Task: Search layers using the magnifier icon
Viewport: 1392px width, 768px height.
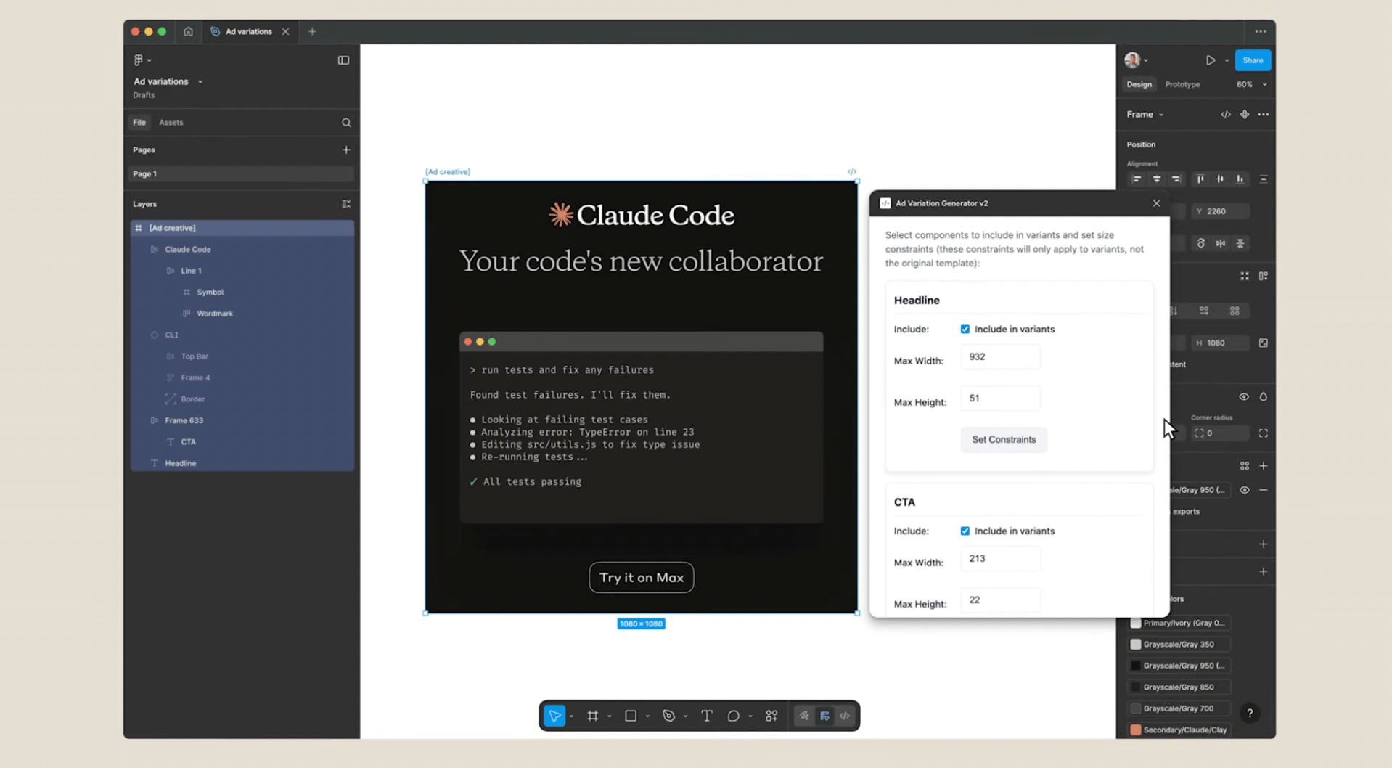Action: click(346, 123)
